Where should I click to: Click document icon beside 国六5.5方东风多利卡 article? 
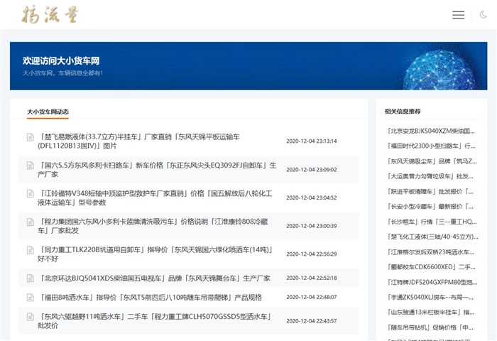coord(30,166)
